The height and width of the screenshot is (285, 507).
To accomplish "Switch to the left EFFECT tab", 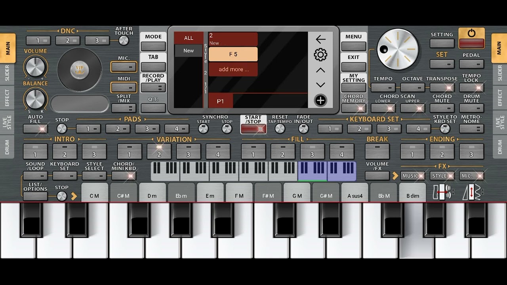I will (x=8, y=97).
